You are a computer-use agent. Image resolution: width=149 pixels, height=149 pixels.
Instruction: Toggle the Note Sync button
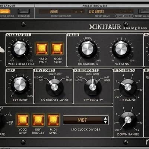point(57,49)
